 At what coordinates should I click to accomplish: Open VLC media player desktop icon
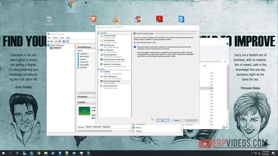point(116,20)
